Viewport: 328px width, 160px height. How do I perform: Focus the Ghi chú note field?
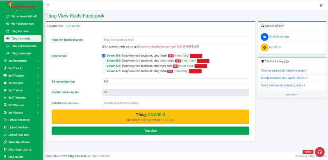tap(175, 103)
